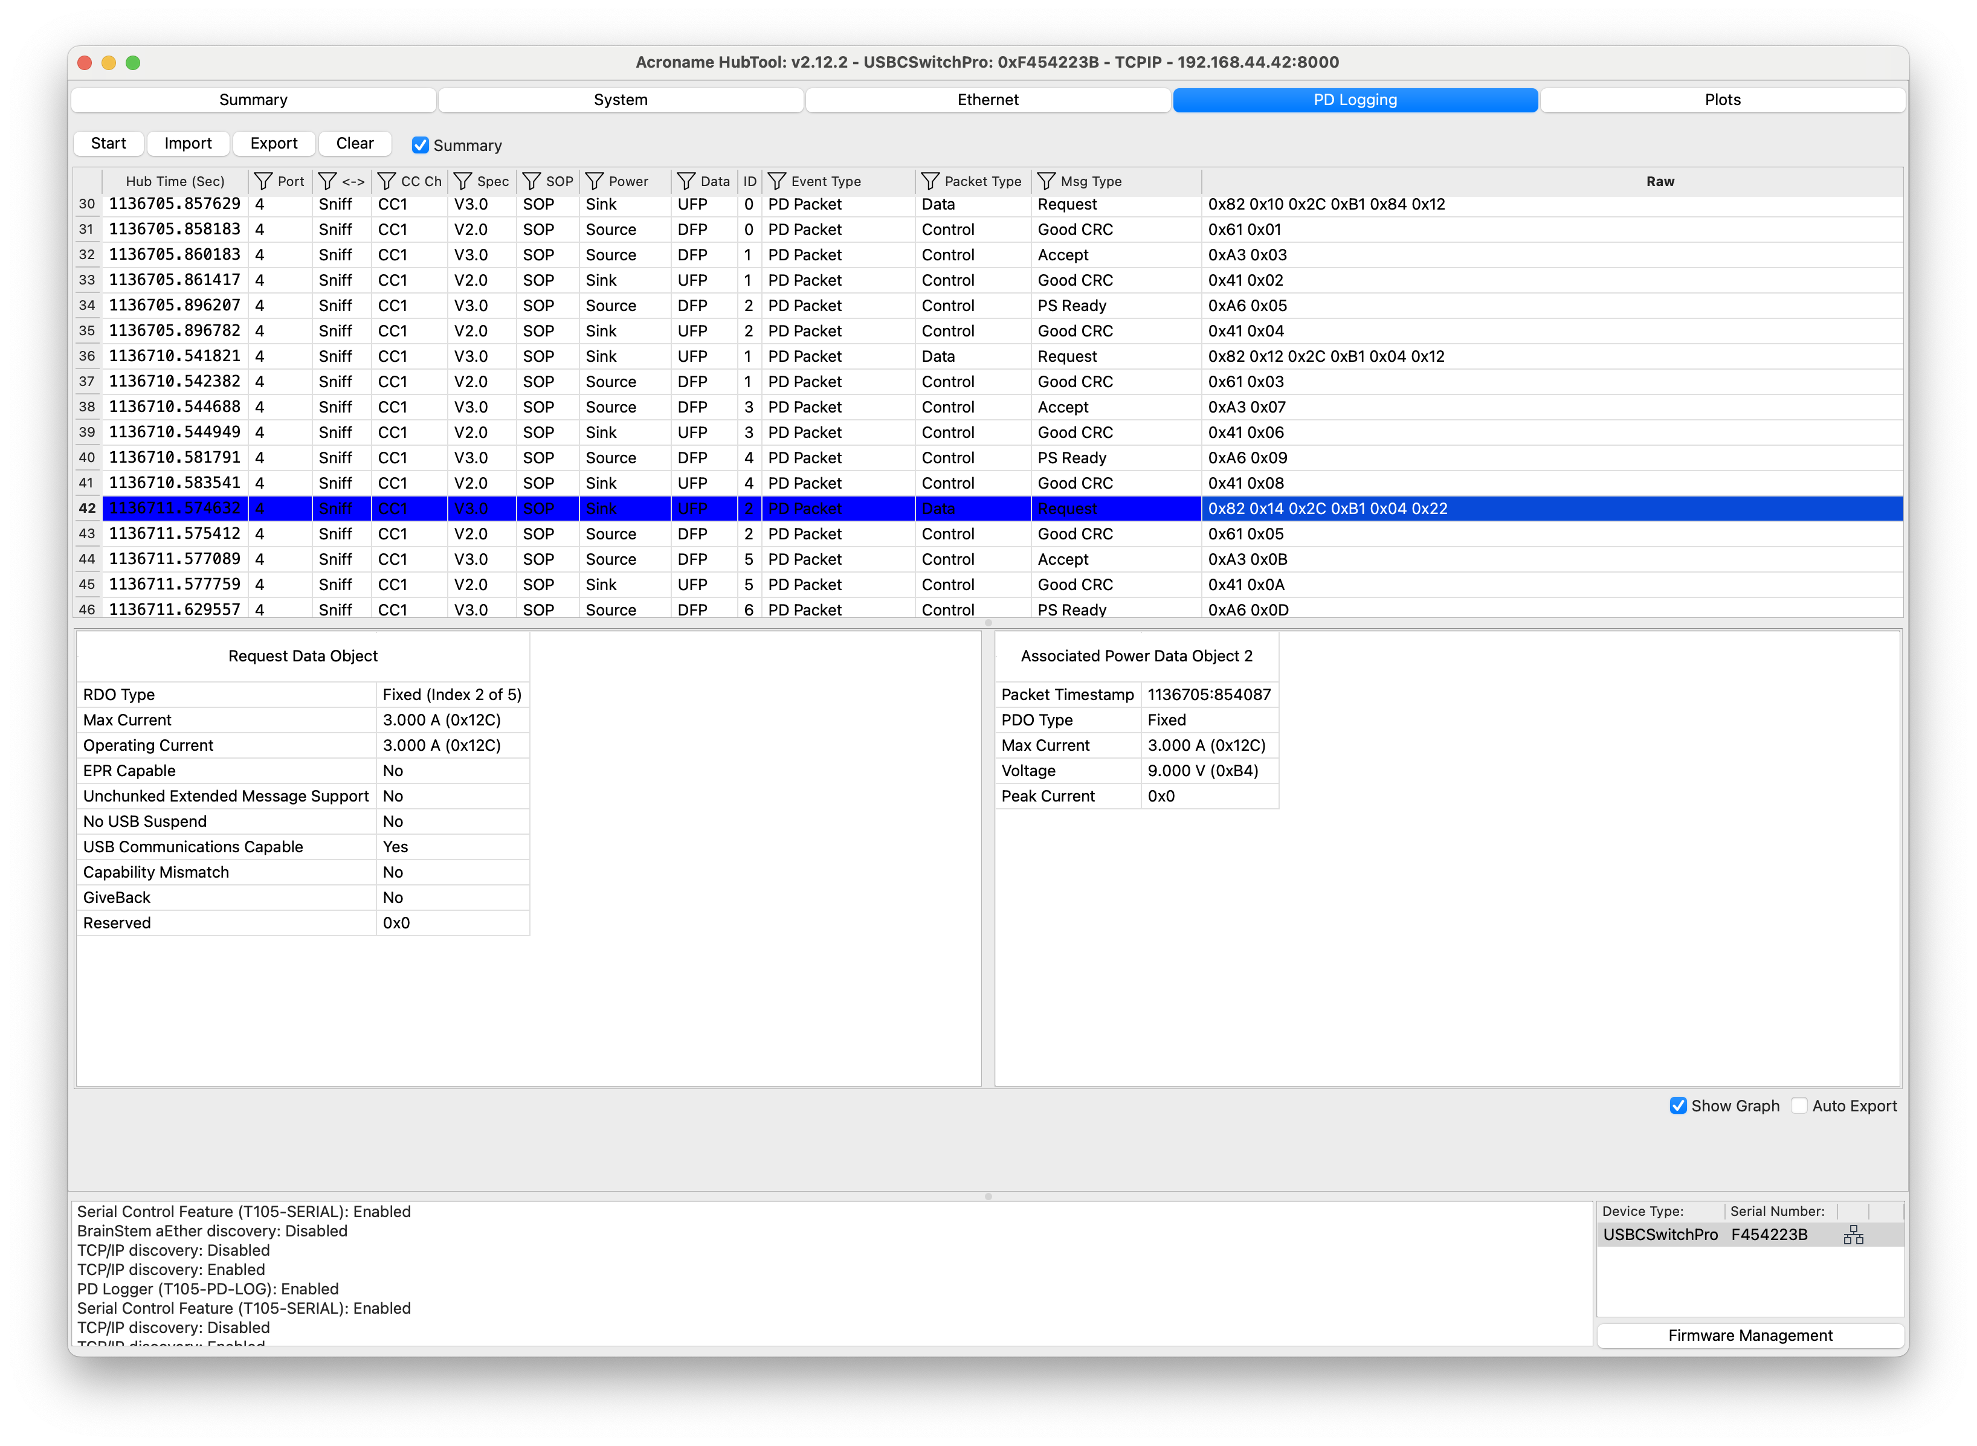This screenshot has height=1446, width=1977.
Task: Open the Power column filter
Action: [595, 181]
